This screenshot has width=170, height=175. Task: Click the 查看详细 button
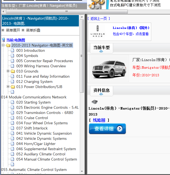point(107,129)
